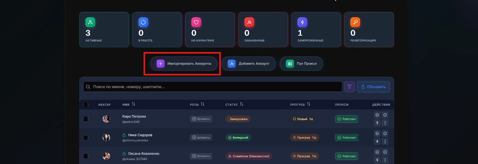478x164 pixels.
Task: Click Оксана Коваленко's Прогрев 11д badge
Action: pos(304,156)
